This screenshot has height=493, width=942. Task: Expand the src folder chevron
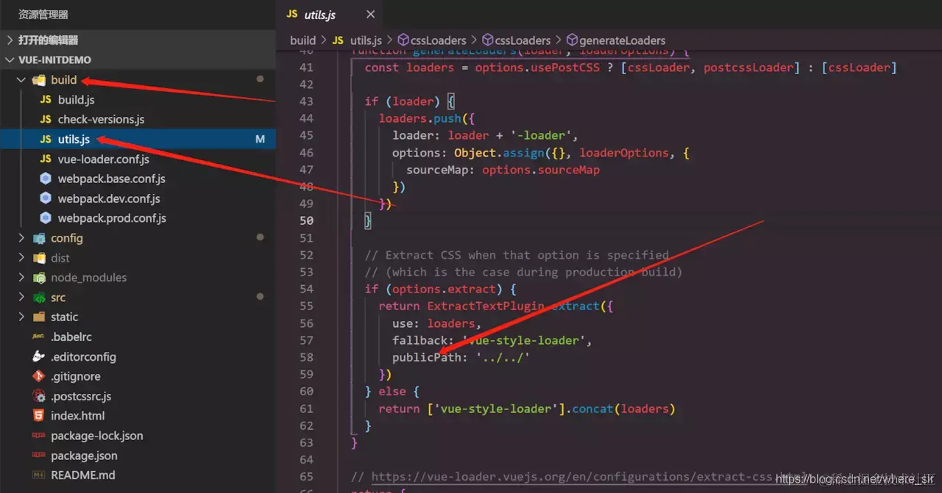[21, 298]
